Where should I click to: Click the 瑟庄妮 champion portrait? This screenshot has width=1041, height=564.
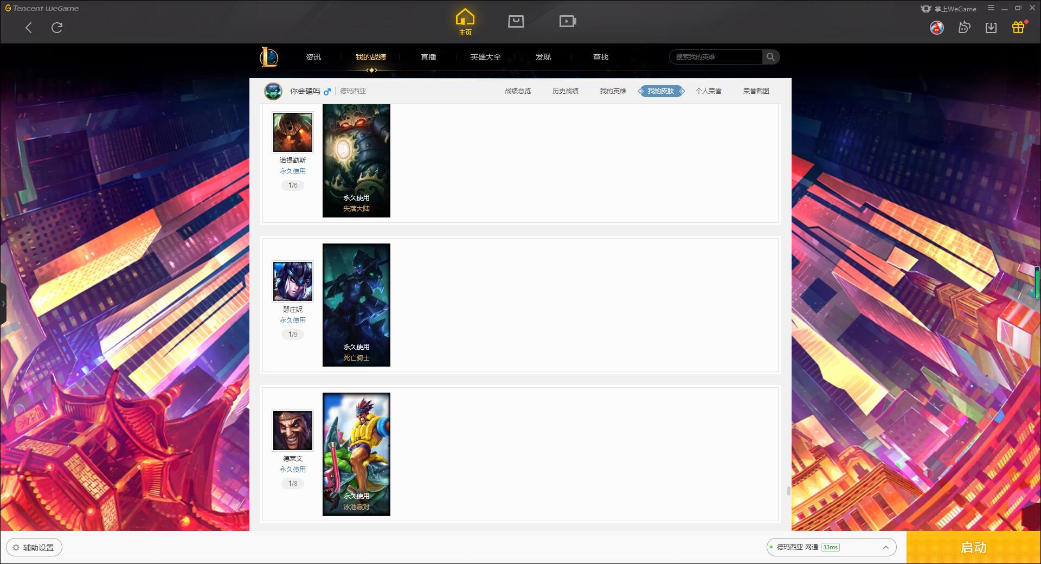point(293,281)
